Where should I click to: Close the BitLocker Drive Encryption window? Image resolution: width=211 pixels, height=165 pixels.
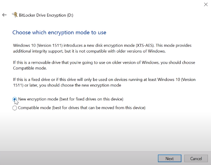pyautogui.click(x=205, y=4)
